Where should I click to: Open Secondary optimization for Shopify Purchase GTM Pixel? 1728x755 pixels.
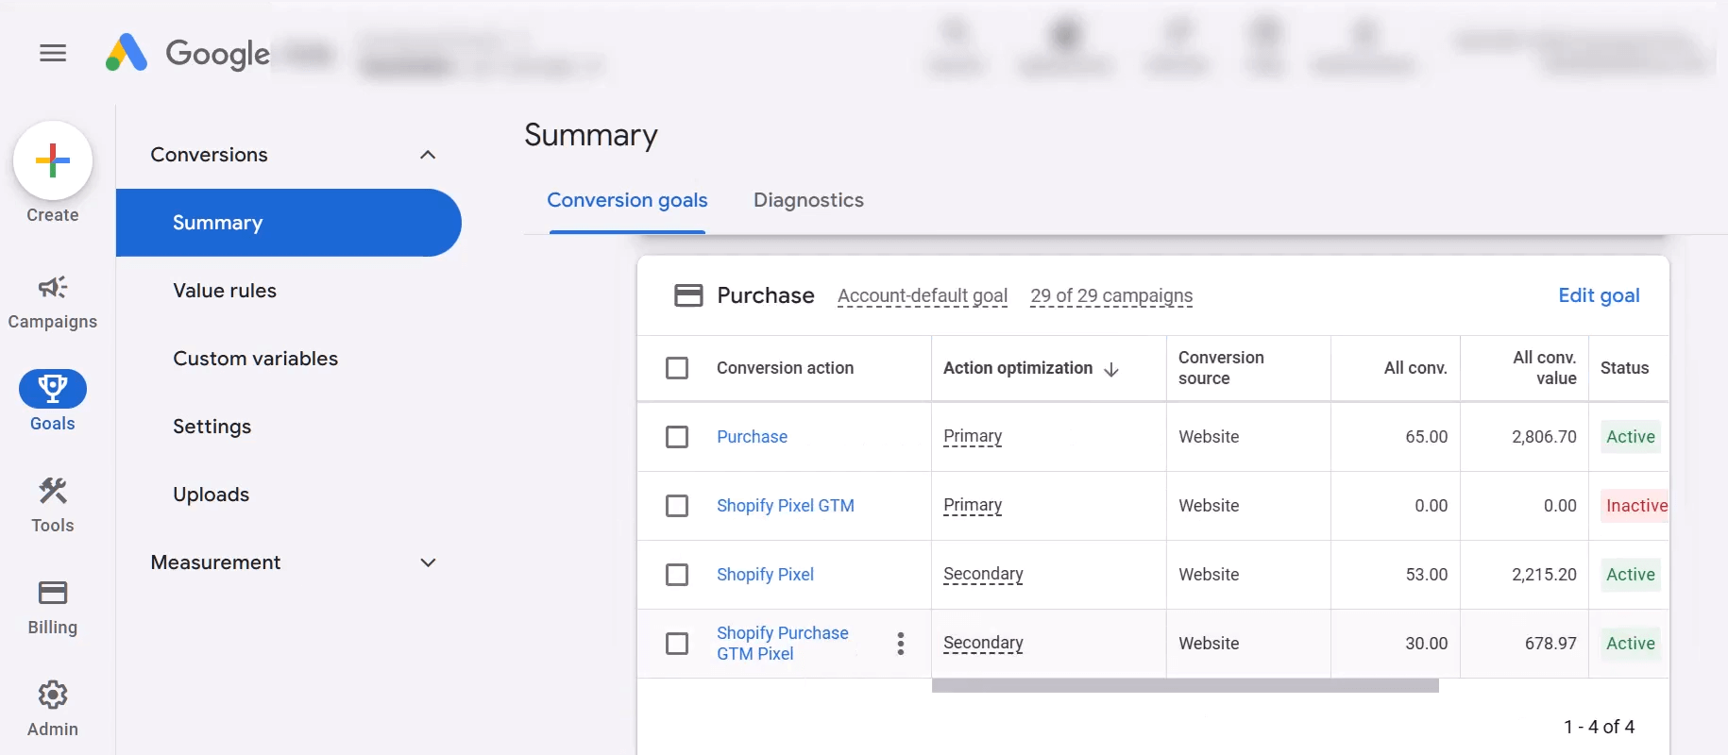point(983,643)
